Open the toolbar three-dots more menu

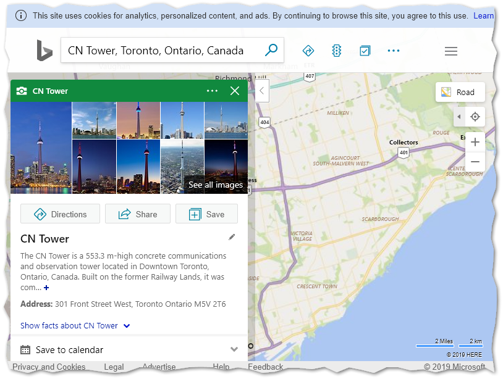(393, 51)
